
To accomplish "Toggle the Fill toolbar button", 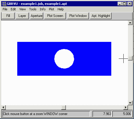I will click(x=8, y=16).
